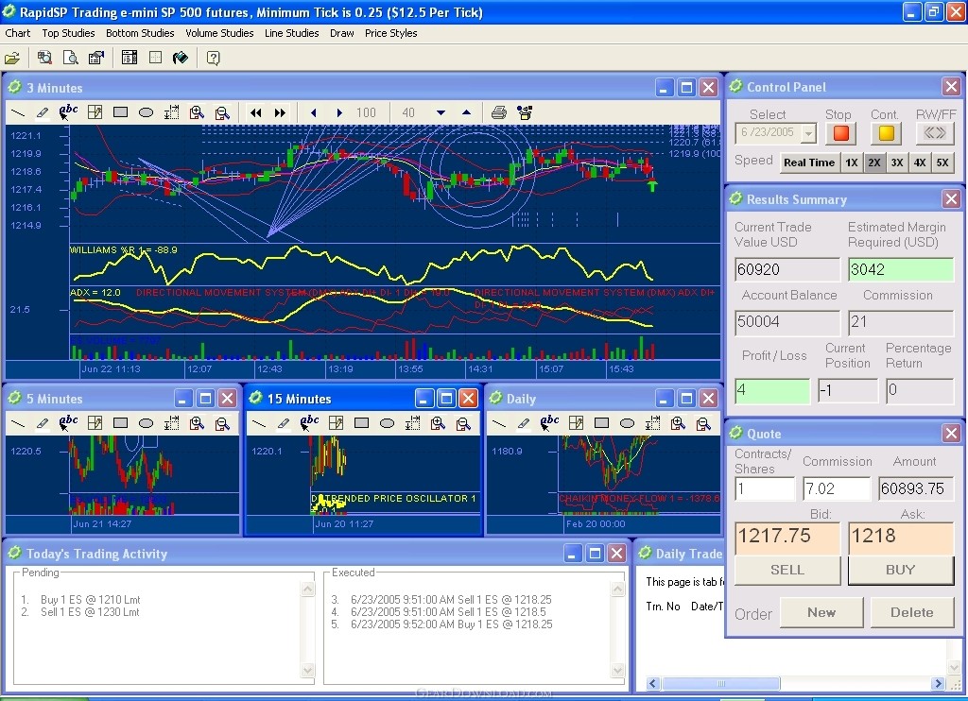
Task: Select eraser tool in 3 Minutes chart
Action: [x=42, y=112]
